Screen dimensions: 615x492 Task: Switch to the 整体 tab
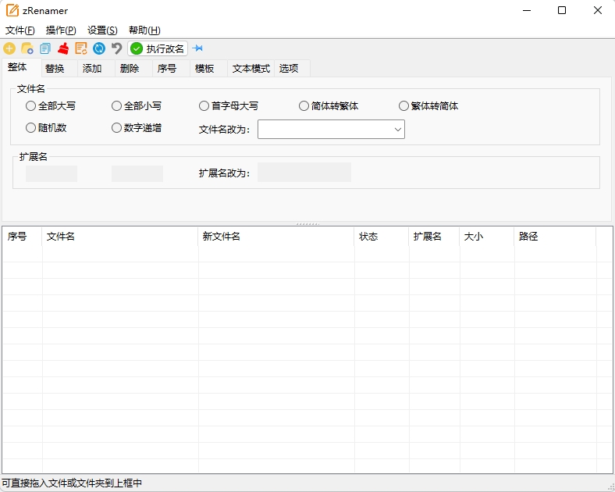pos(22,67)
